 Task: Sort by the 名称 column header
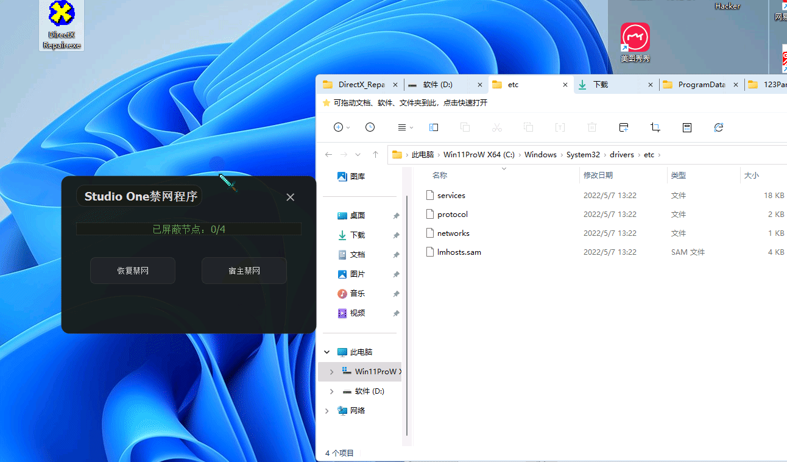pyautogui.click(x=440, y=175)
